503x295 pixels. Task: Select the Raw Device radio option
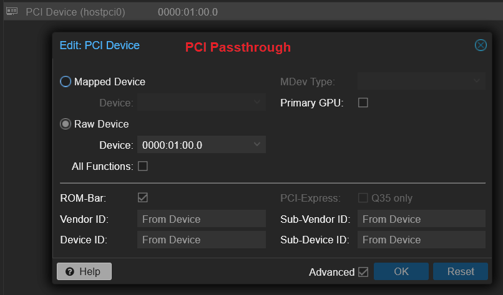[66, 124]
